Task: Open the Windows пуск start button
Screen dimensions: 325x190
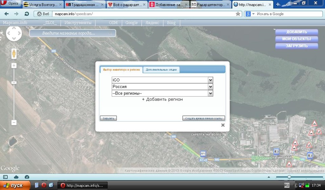Action: tap(15, 185)
